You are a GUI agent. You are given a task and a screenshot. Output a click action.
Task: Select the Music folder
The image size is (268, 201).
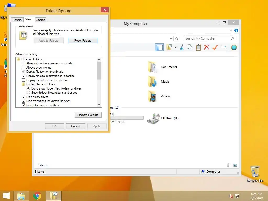tap(158, 82)
